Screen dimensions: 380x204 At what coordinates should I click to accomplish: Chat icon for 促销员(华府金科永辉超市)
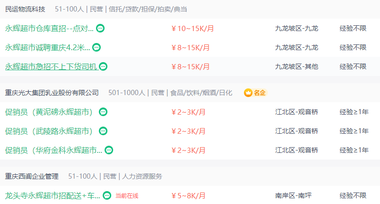point(109,150)
